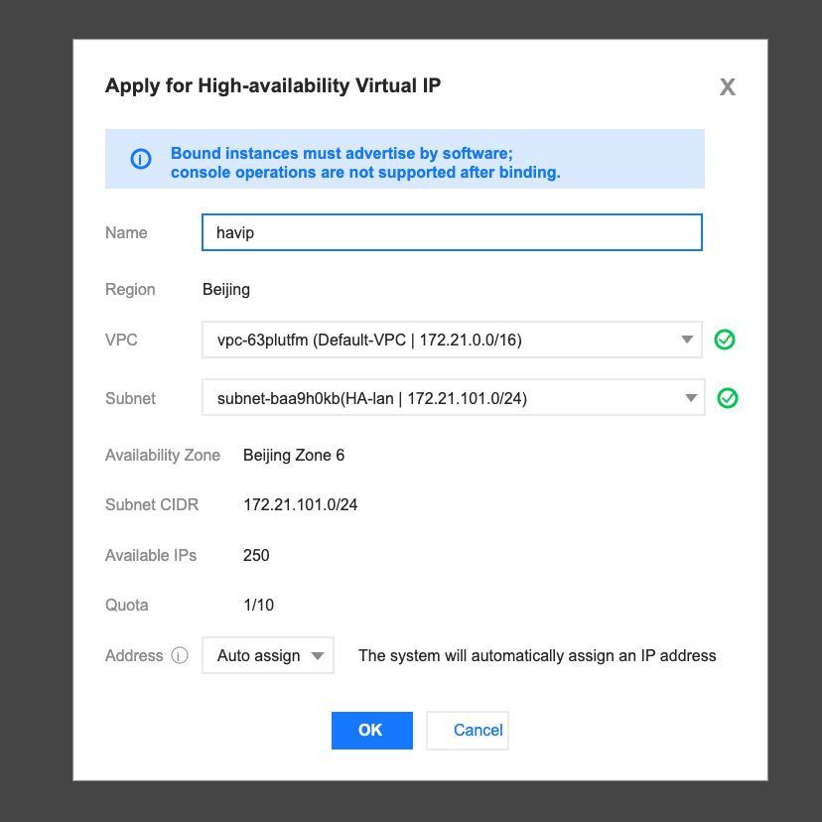
Task: Click the 'system will automatically assign' hint text
Action: click(x=537, y=656)
